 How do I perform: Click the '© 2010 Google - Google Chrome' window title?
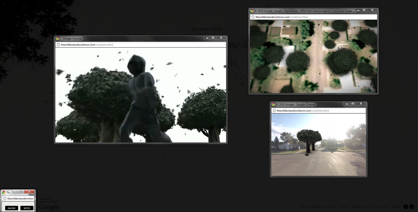click(295, 104)
